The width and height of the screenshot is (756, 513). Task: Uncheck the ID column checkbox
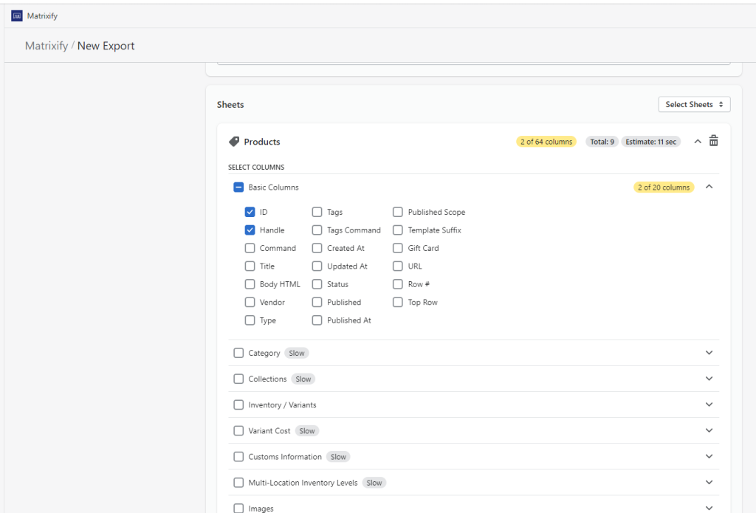[x=250, y=212]
